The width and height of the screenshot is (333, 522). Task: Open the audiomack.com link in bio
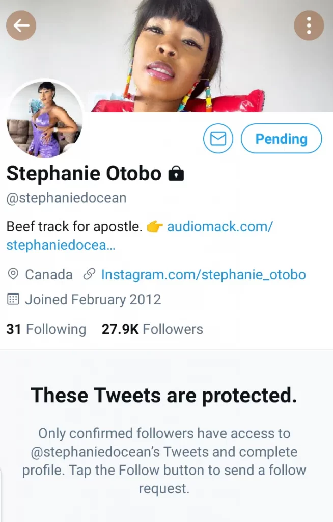click(x=219, y=227)
